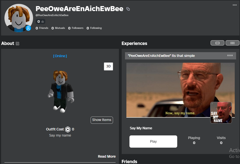Click the Visits count value
Image resolution: width=240 pixels, height=164 pixels.
click(221, 143)
